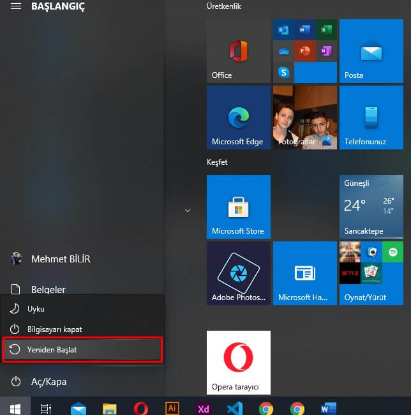Launch the Opera tarayıcı tile
This screenshot has width=411, height=415.
tap(239, 363)
